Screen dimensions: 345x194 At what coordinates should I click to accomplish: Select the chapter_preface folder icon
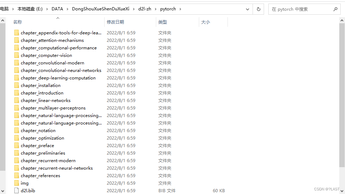tap(16, 145)
